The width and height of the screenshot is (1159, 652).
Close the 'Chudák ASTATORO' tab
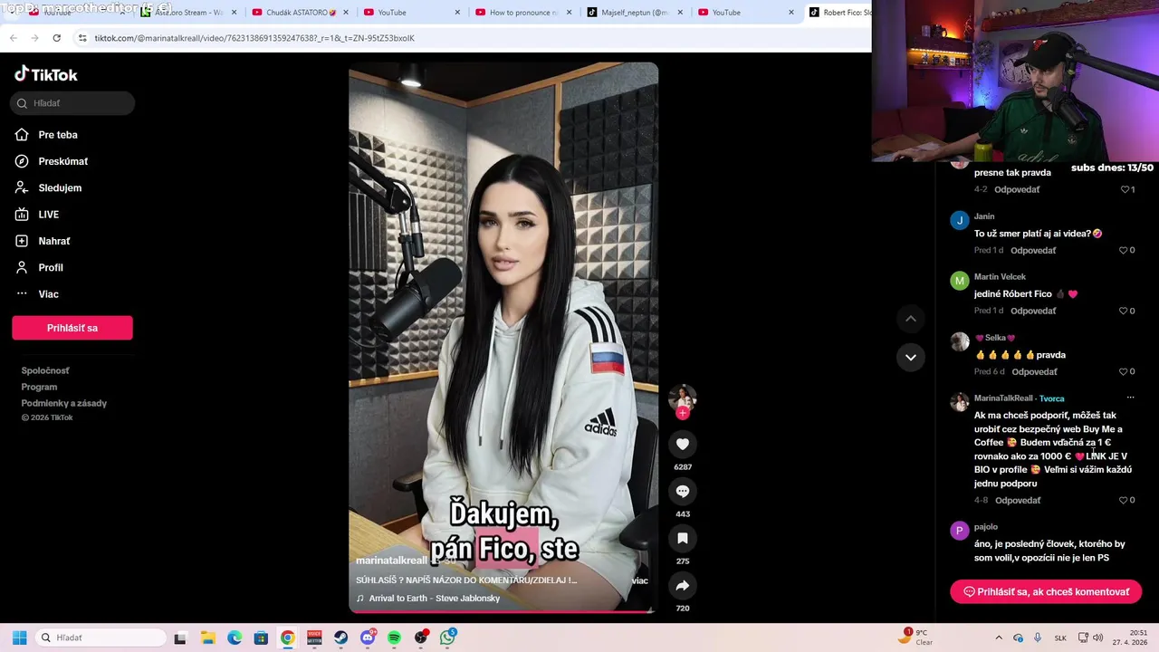pos(346,13)
